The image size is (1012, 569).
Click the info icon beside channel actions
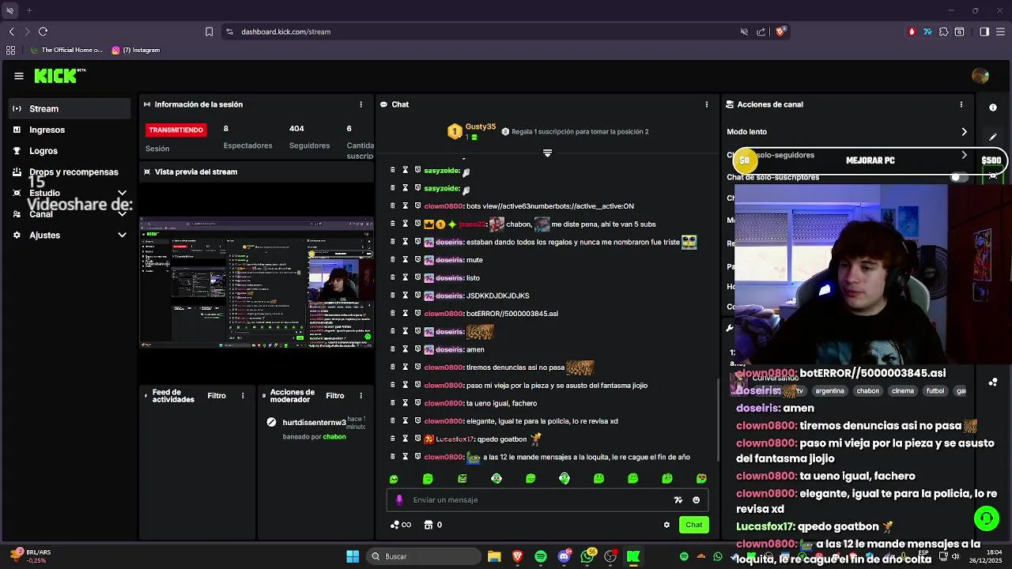coord(993,107)
